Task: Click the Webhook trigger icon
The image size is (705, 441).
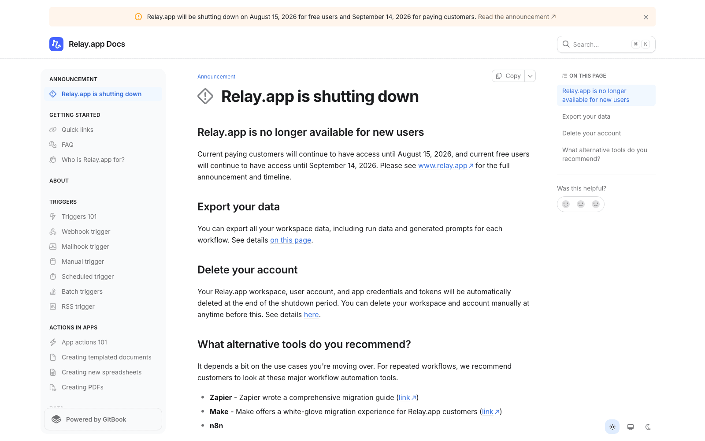Action: pyautogui.click(x=53, y=232)
